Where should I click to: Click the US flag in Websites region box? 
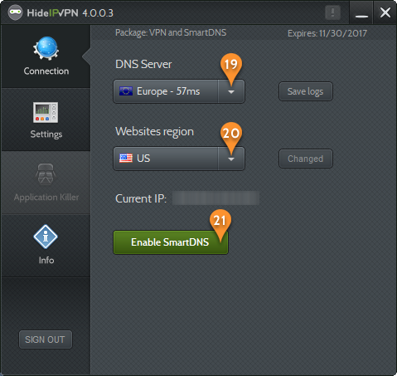coord(126,159)
